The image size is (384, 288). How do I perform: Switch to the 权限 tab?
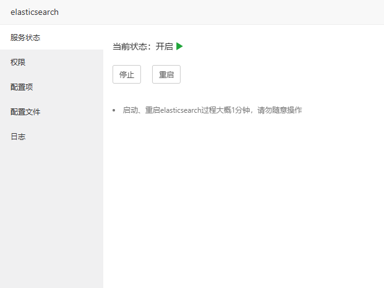pos(51,62)
